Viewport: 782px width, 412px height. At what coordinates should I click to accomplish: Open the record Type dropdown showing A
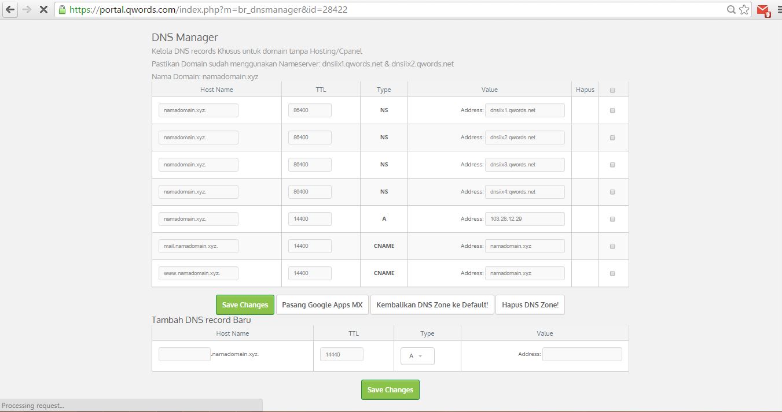[x=417, y=356]
